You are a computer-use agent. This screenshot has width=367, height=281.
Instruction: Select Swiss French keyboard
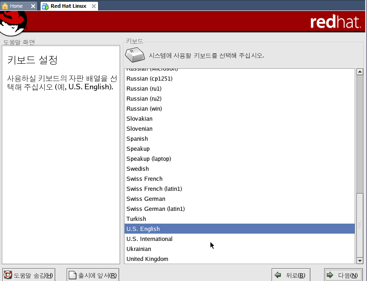(x=240, y=179)
